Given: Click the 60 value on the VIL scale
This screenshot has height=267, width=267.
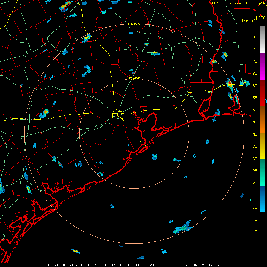Looking at the screenshot, I should pos(255,86).
